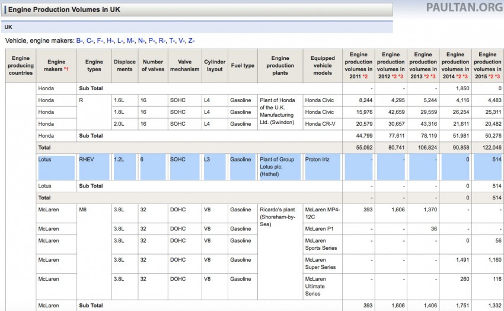Select the 'McLaren MP4-12C' model cell
504x311 pixels.
(323, 213)
